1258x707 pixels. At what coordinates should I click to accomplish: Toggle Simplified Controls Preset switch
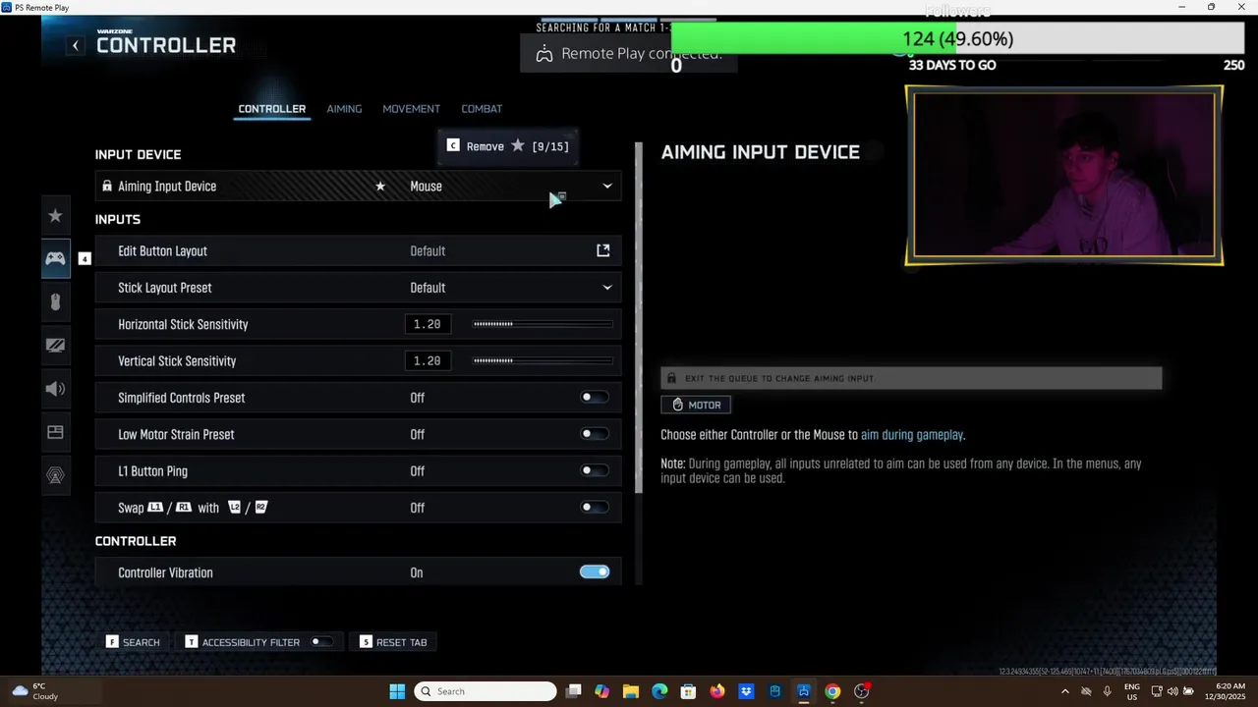(x=595, y=398)
